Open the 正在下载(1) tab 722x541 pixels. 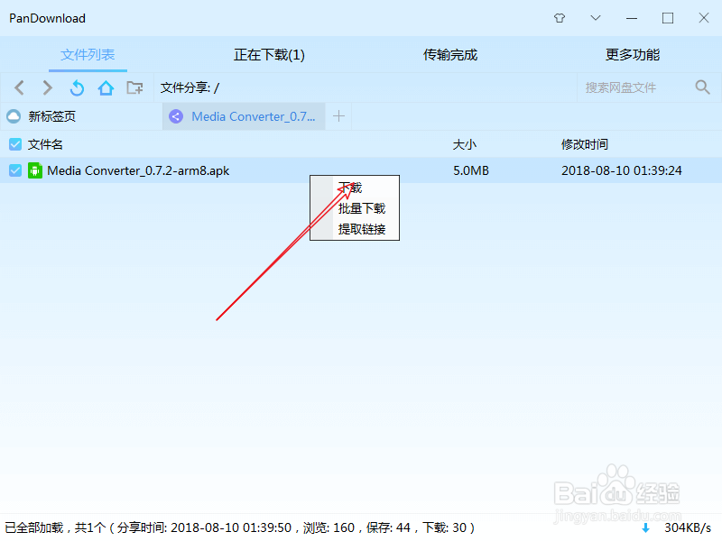(x=269, y=55)
